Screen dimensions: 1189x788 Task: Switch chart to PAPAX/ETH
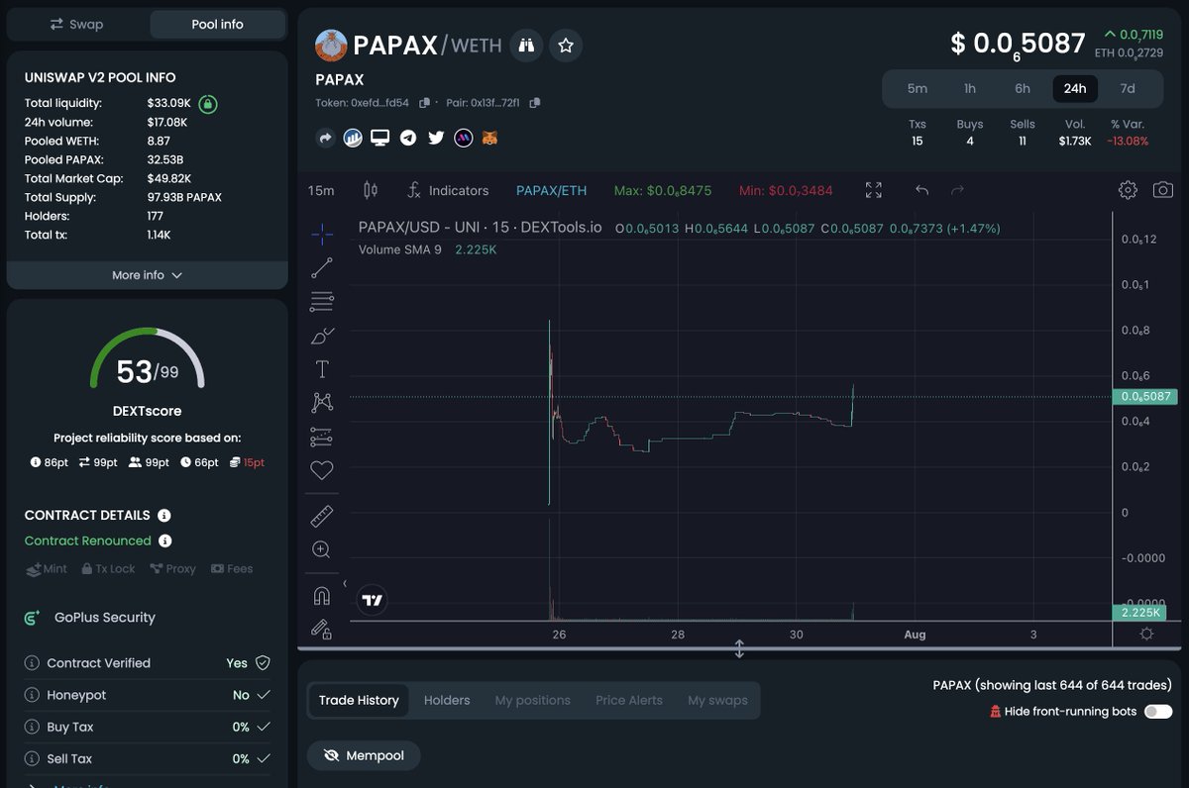click(553, 190)
